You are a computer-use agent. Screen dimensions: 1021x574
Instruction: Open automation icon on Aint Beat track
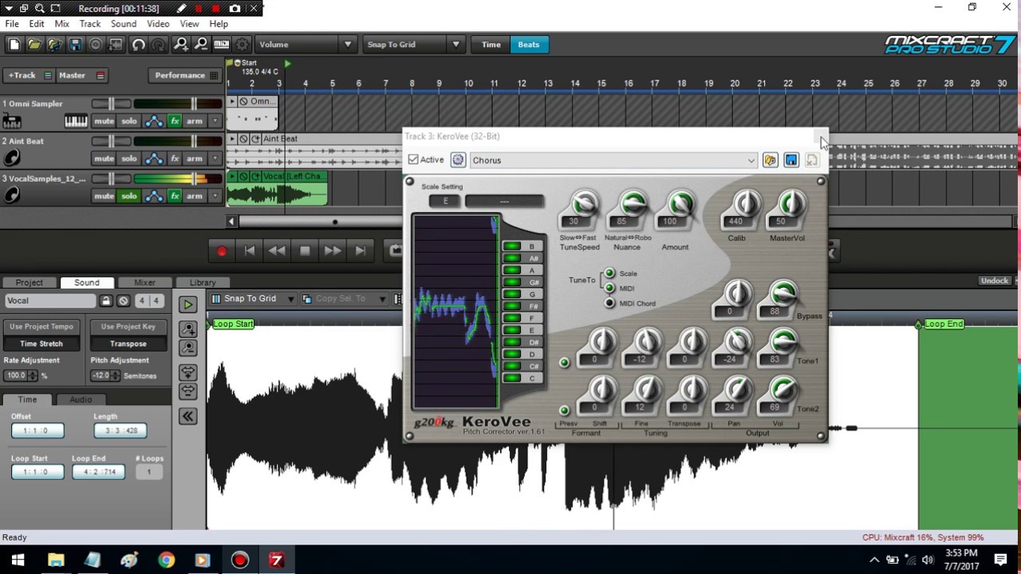click(154, 159)
